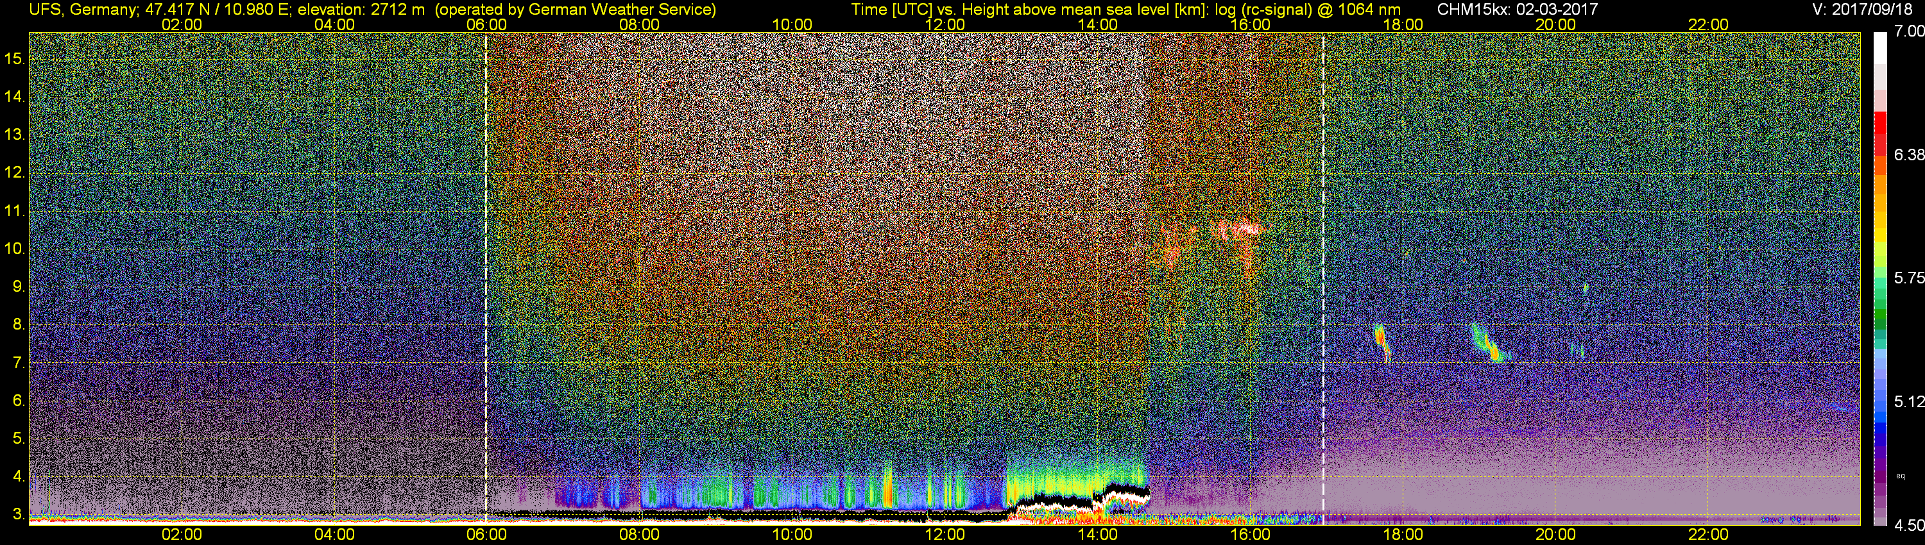Click the green band of the color scale
Screen dimensions: 1925x545
(x=1880, y=314)
